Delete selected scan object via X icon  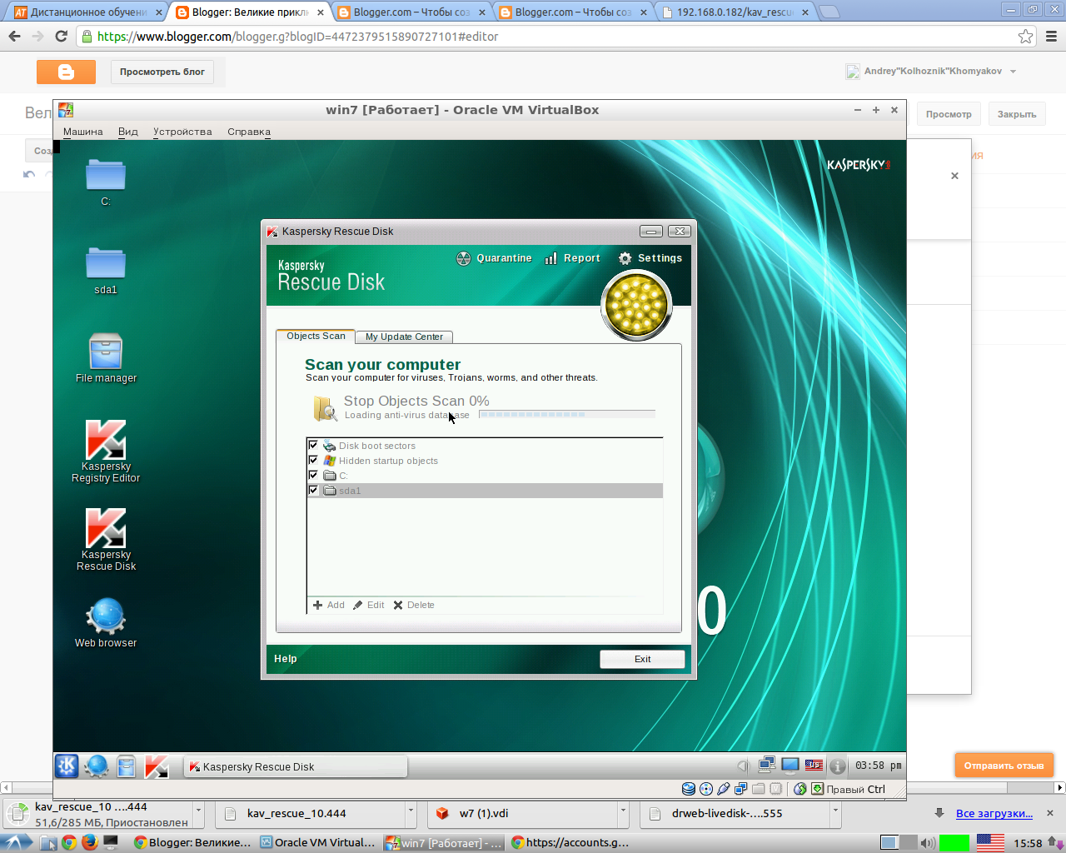(413, 605)
